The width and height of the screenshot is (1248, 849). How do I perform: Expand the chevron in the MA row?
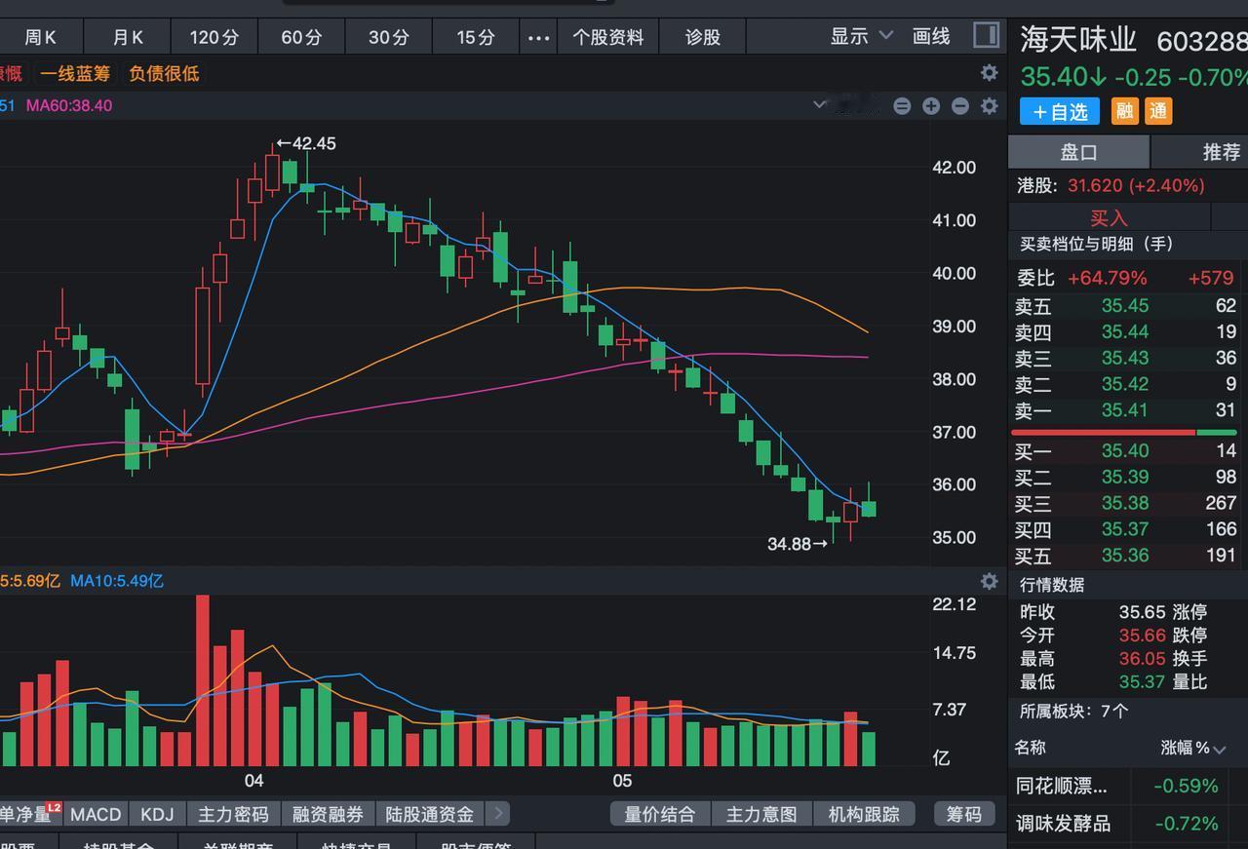tap(820, 105)
